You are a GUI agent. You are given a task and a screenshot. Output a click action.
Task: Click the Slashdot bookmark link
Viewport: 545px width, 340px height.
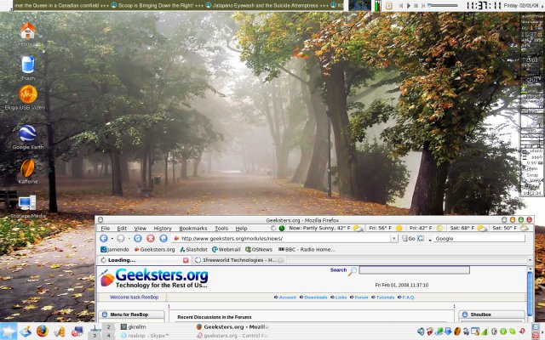[x=198, y=249]
